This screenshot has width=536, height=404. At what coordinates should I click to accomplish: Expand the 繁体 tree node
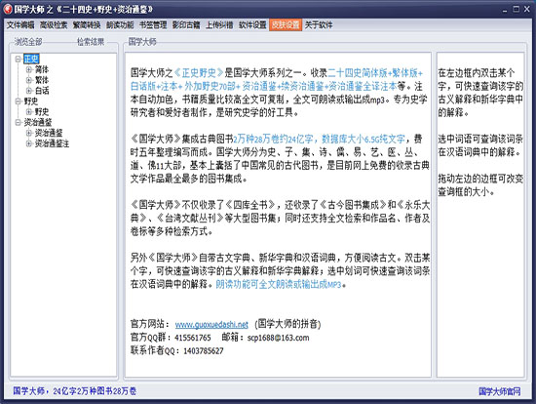point(29,80)
